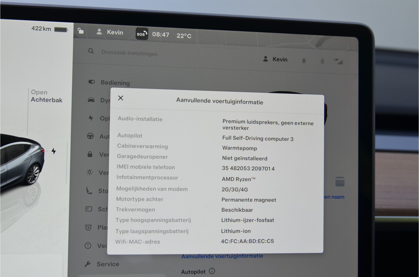Image resolution: width=419 pixels, height=277 pixels.
Task: Tap Open Achterbak trunk button
Action: click(47, 96)
